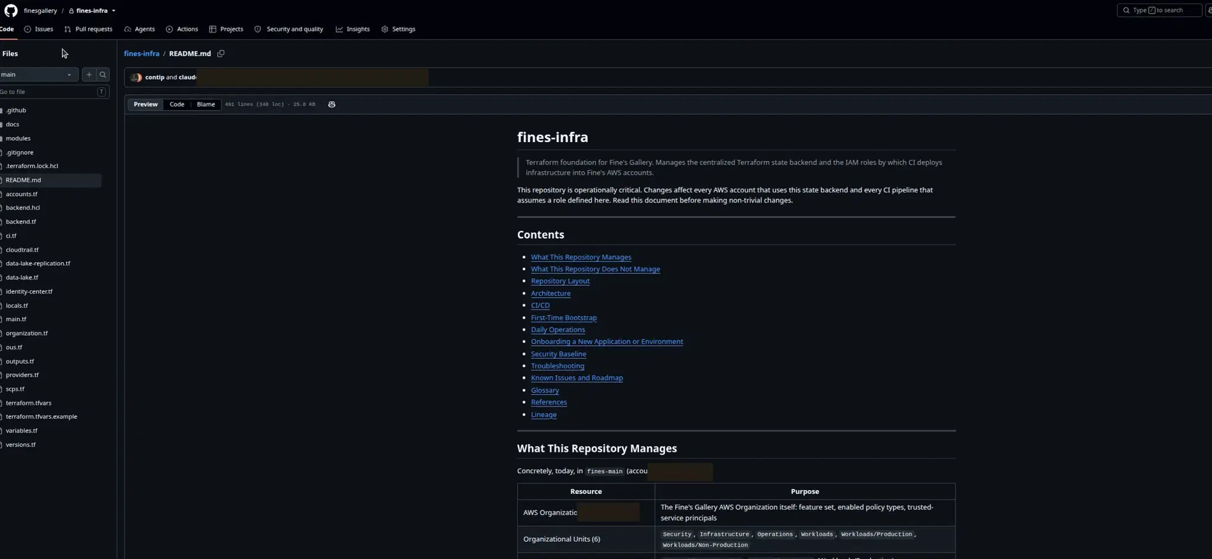Open outputs.tf file
This screenshot has width=1212, height=559.
pos(20,361)
